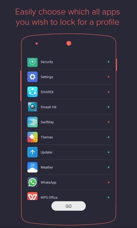Tap the SHAREit app icon

click(x=32, y=92)
